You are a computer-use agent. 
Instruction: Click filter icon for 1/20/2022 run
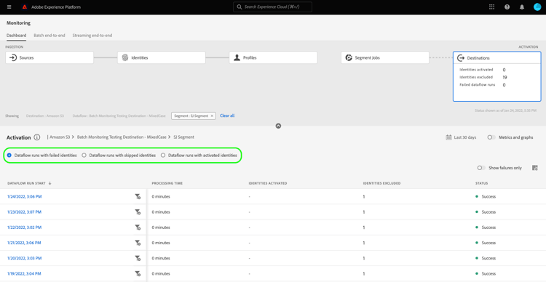pyautogui.click(x=138, y=258)
